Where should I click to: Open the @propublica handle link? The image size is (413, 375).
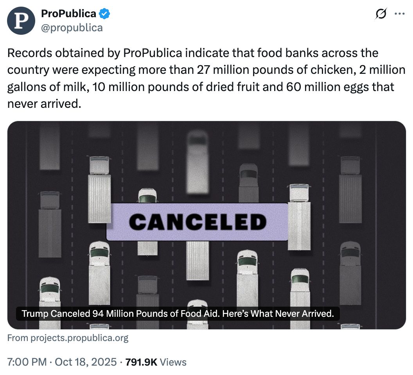[x=72, y=27]
